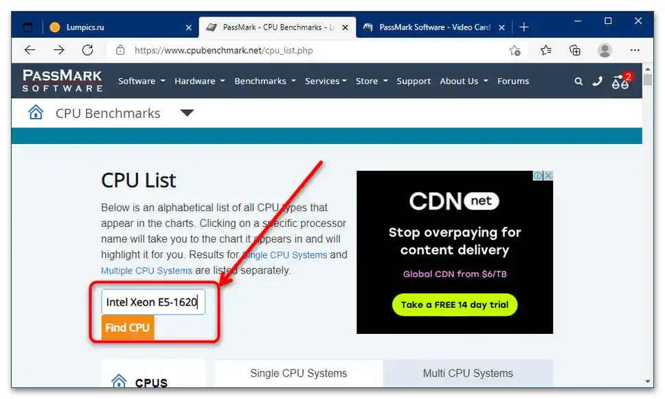
Task: Click the CPUS house icon in sidebar
Action: (x=119, y=380)
